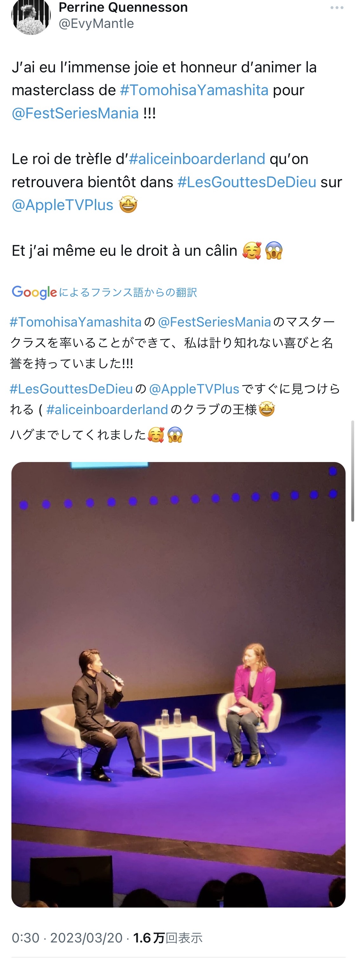
Task: Open the 0:30 · 2023/03/20 timestamp
Action: coord(67,938)
